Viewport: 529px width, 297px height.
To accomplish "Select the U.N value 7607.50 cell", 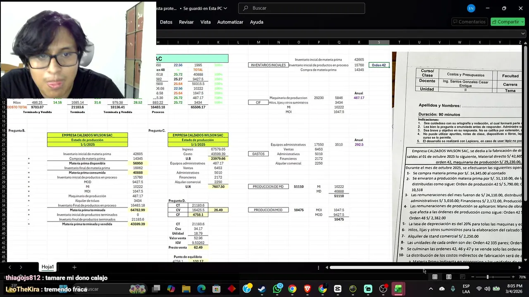I will pyautogui.click(x=218, y=186).
